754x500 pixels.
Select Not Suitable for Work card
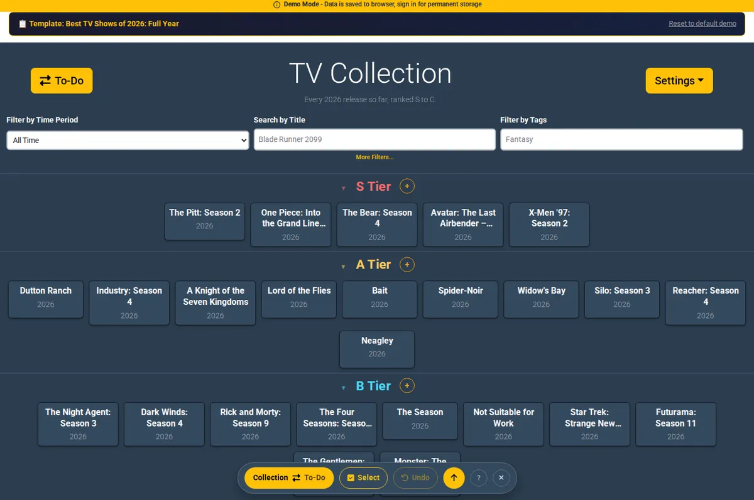pyautogui.click(x=503, y=424)
